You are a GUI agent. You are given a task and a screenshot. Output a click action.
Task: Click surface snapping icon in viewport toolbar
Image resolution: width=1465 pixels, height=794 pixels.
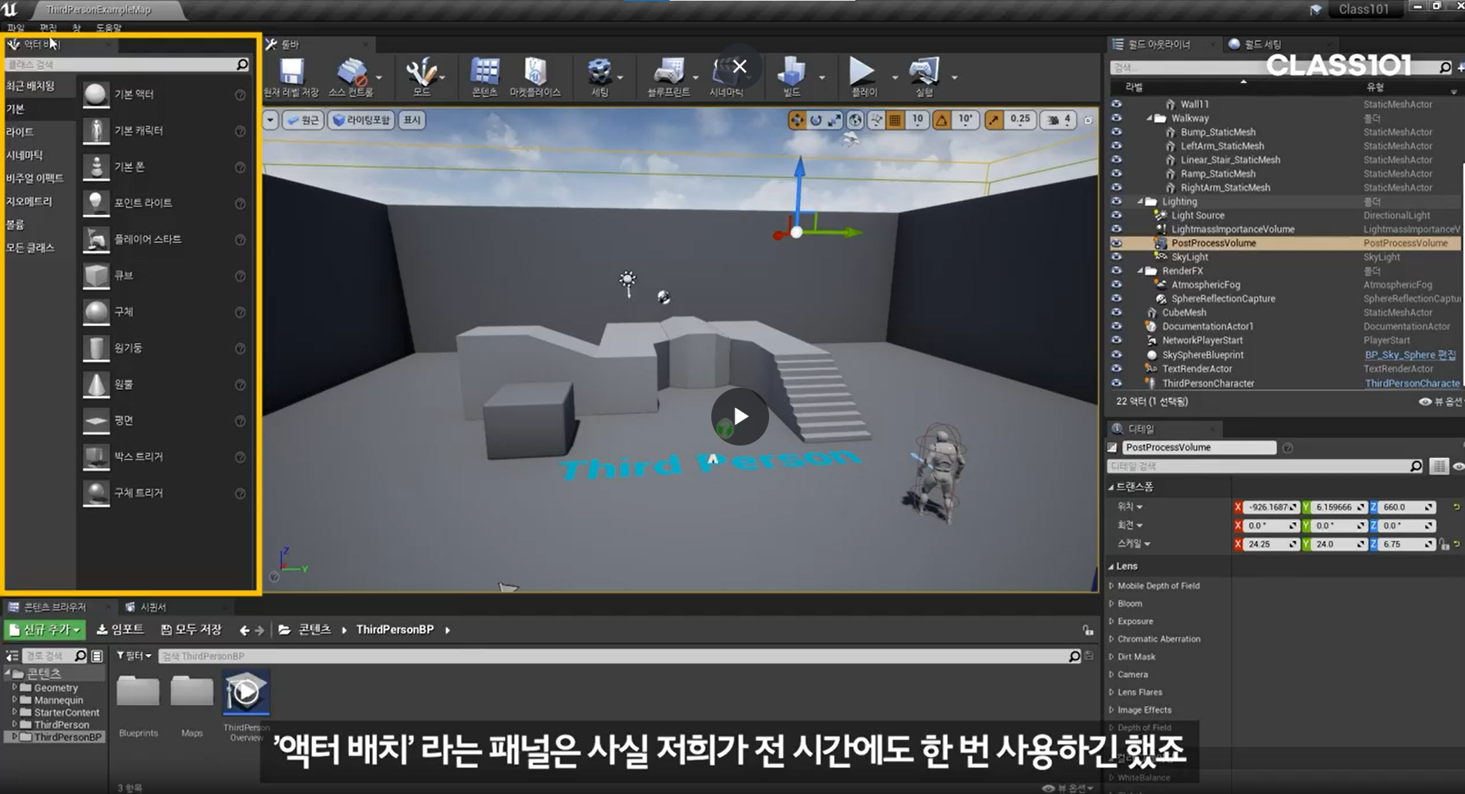(876, 119)
